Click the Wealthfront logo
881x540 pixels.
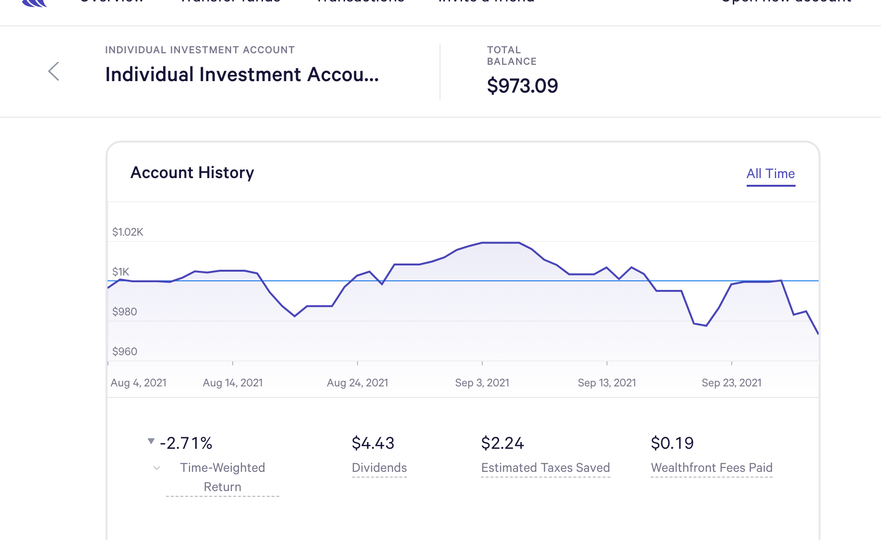click(35, 2)
